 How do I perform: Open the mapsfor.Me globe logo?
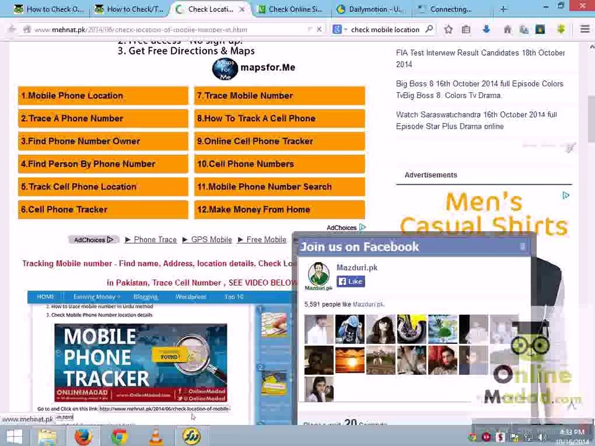point(225,69)
